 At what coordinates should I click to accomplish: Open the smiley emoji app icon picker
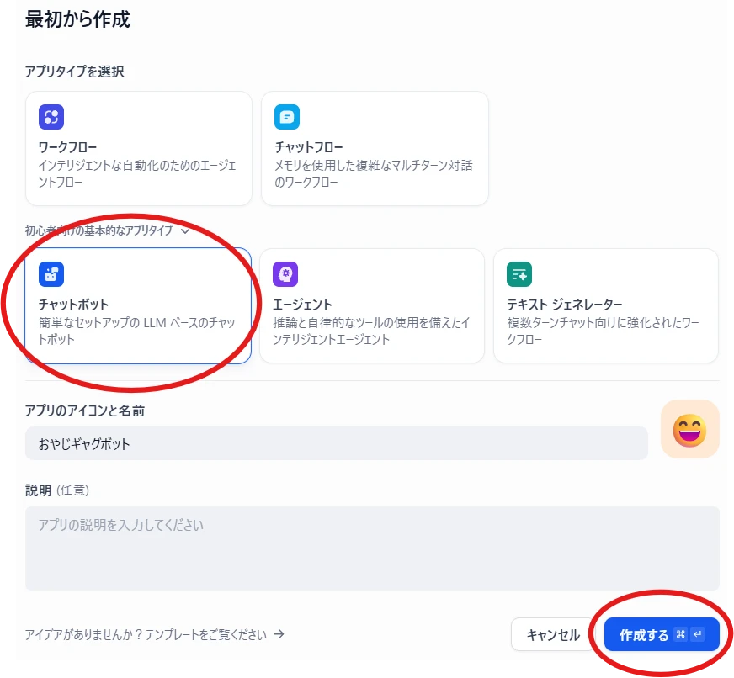pyautogui.click(x=689, y=429)
